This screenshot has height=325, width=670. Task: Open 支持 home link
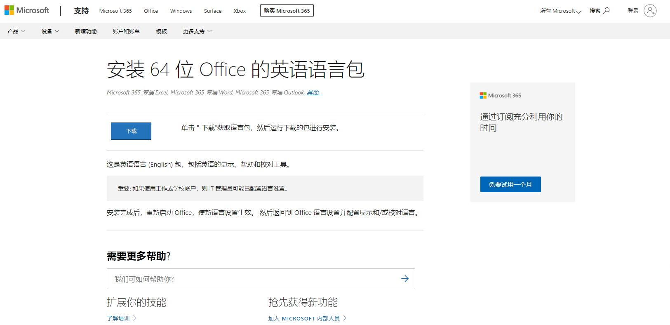81,11
